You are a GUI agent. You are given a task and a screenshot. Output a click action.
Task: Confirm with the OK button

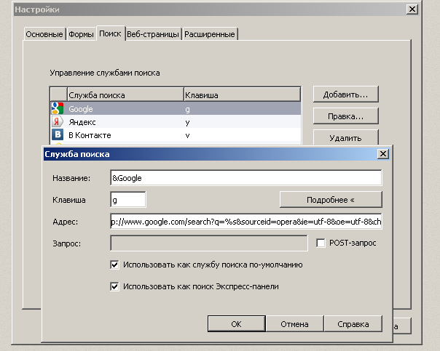[237, 324]
